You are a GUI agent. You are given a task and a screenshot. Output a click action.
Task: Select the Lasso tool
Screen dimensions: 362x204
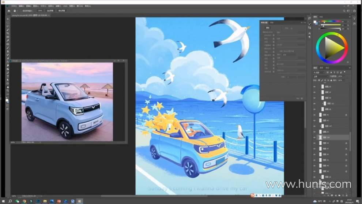8,26
